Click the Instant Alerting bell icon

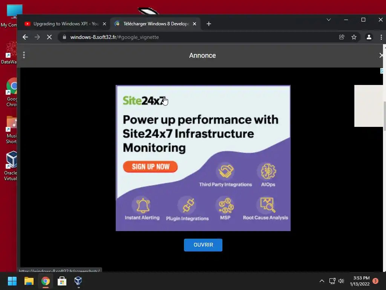[x=143, y=205]
